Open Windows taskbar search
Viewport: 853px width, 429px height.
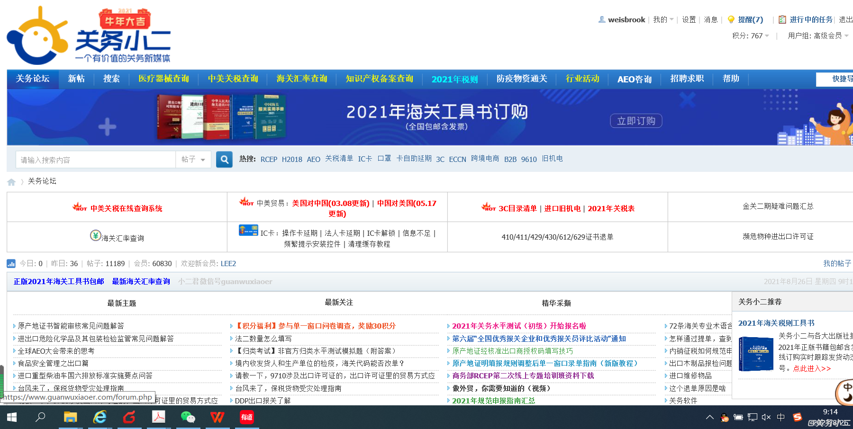pyautogui.click(x=41, y=417)
